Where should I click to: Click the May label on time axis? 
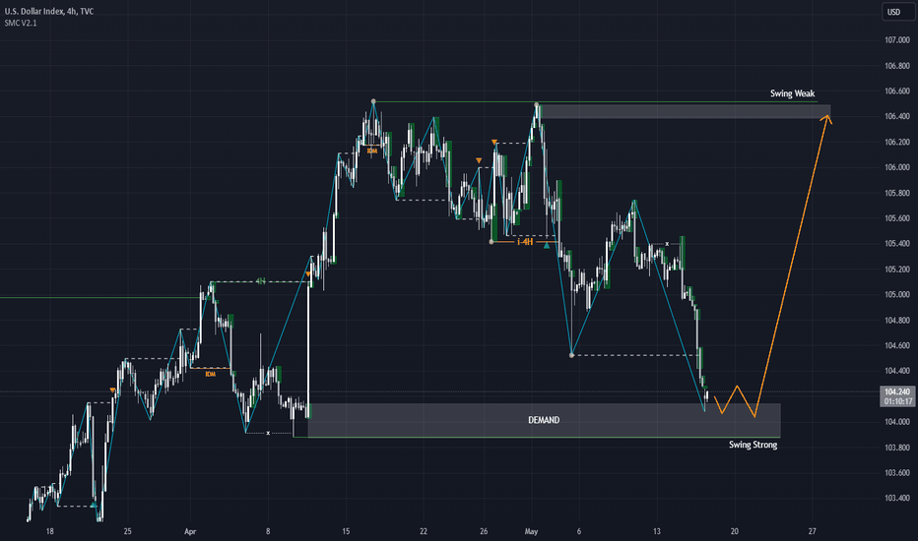[531, 531]
